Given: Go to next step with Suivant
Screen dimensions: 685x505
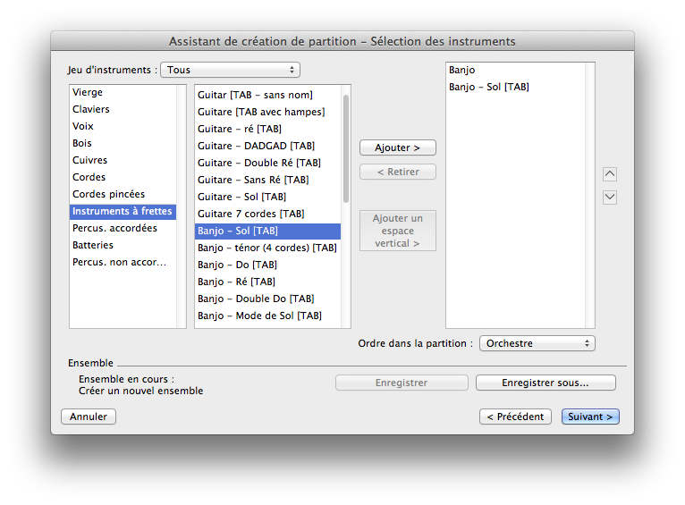Looking at the screenshot, I should click(x=590, y=417).
